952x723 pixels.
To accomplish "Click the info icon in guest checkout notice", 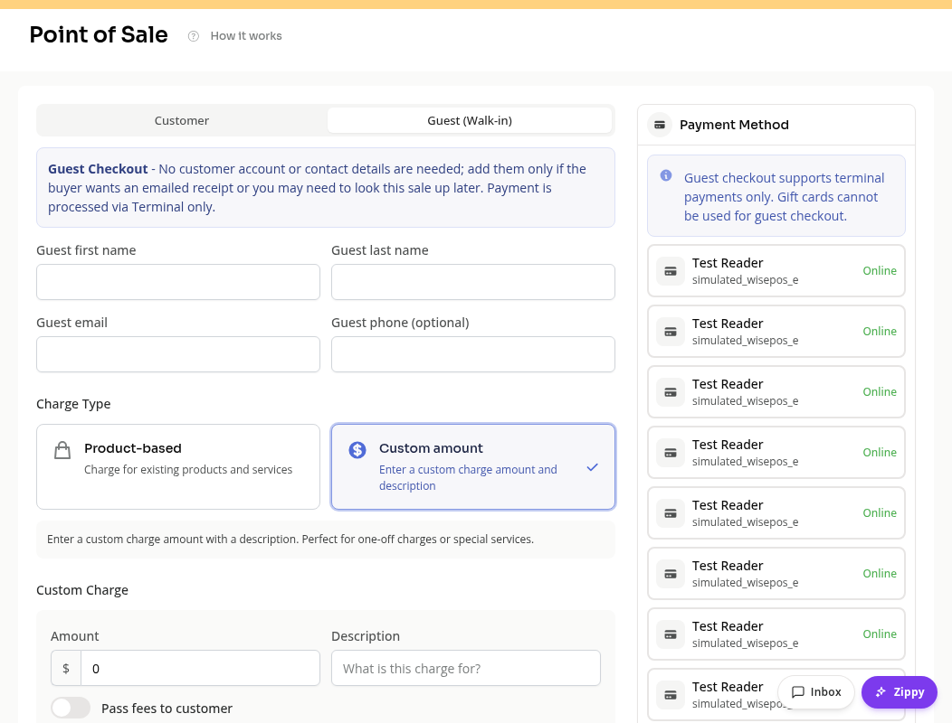I will [x=666, y=175].
